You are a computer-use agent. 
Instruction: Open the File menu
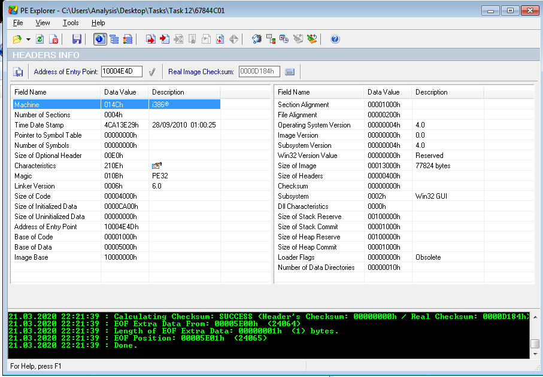pos(18,23)
